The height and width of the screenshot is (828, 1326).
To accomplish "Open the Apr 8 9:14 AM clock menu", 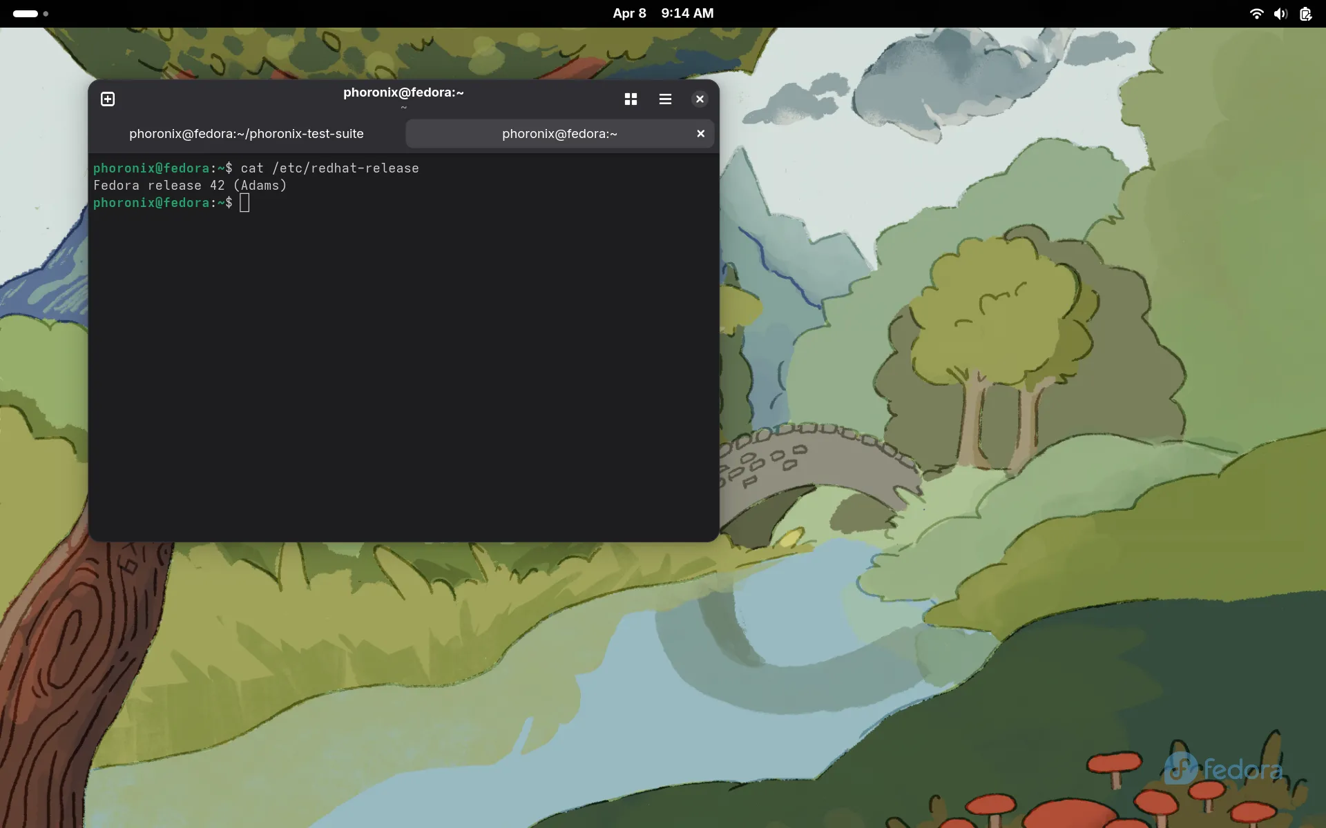I will [x=663, y=14].
